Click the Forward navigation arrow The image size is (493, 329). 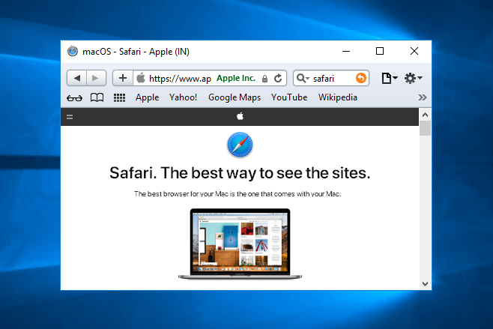point(95,78)
